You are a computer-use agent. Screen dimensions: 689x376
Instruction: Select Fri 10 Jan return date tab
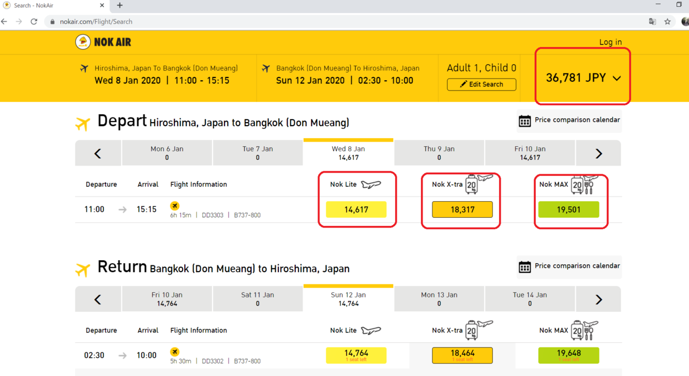[167, 299]
